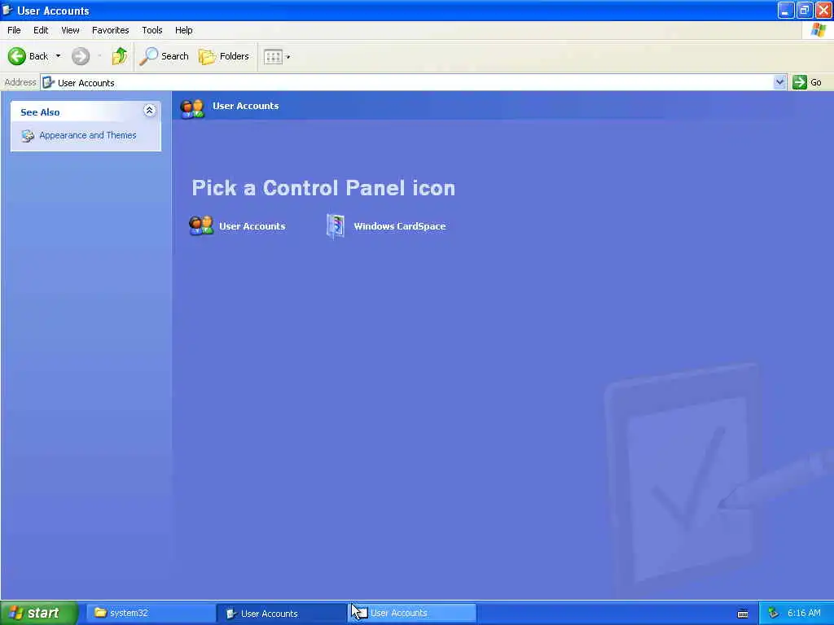Click the title bar window icon

tap(7, 10)
